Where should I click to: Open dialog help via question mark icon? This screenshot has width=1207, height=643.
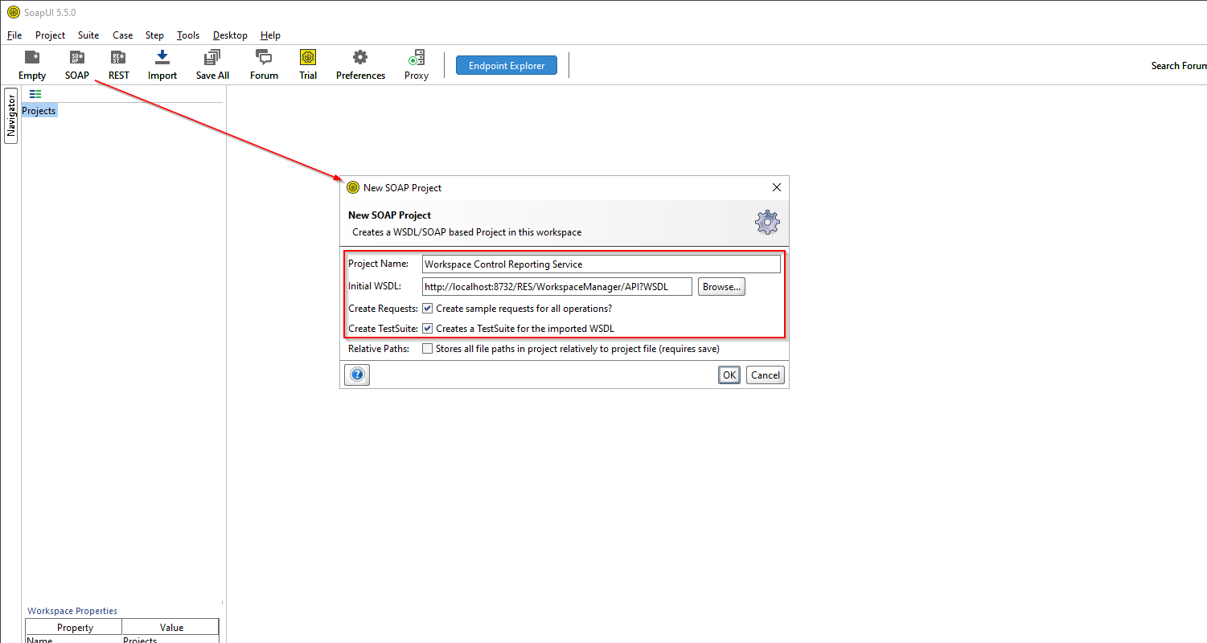point(356,374)
